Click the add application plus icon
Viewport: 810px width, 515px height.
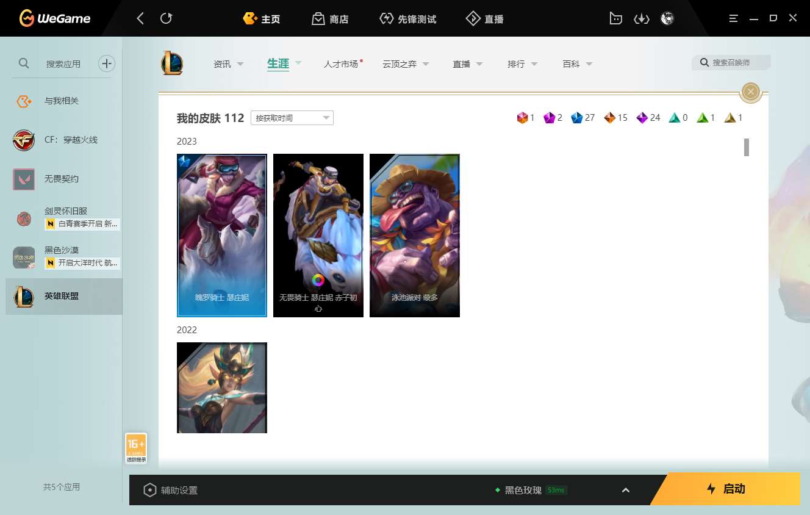[107, 63]
